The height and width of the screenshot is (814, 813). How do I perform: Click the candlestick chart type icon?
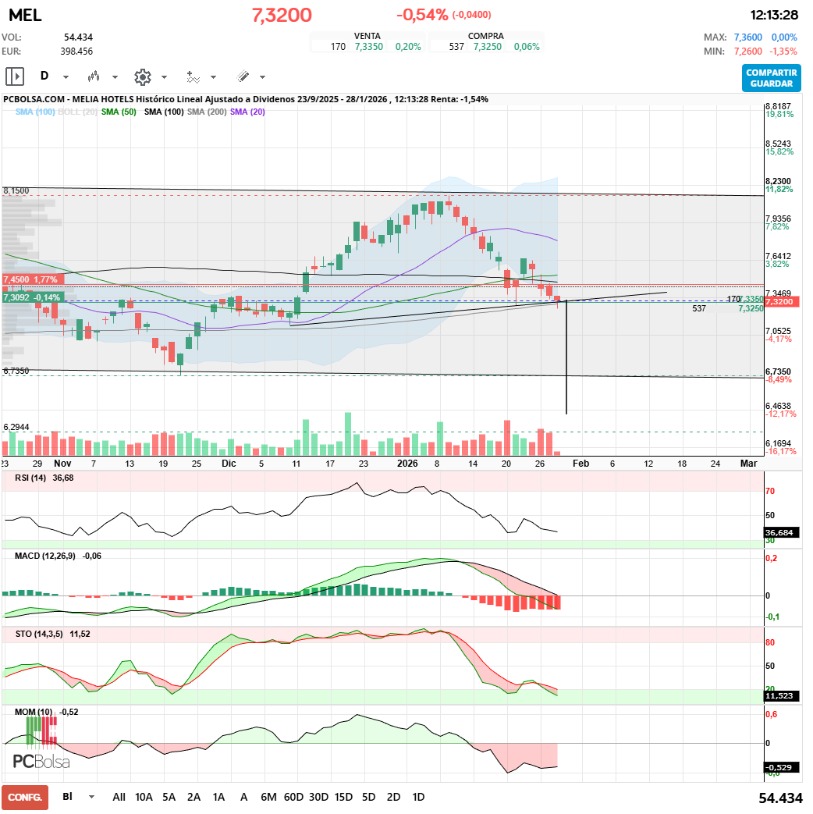[x=94, y=76]
